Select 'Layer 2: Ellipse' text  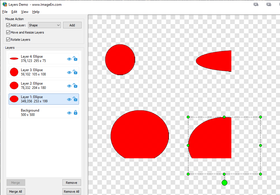(32, 83)
